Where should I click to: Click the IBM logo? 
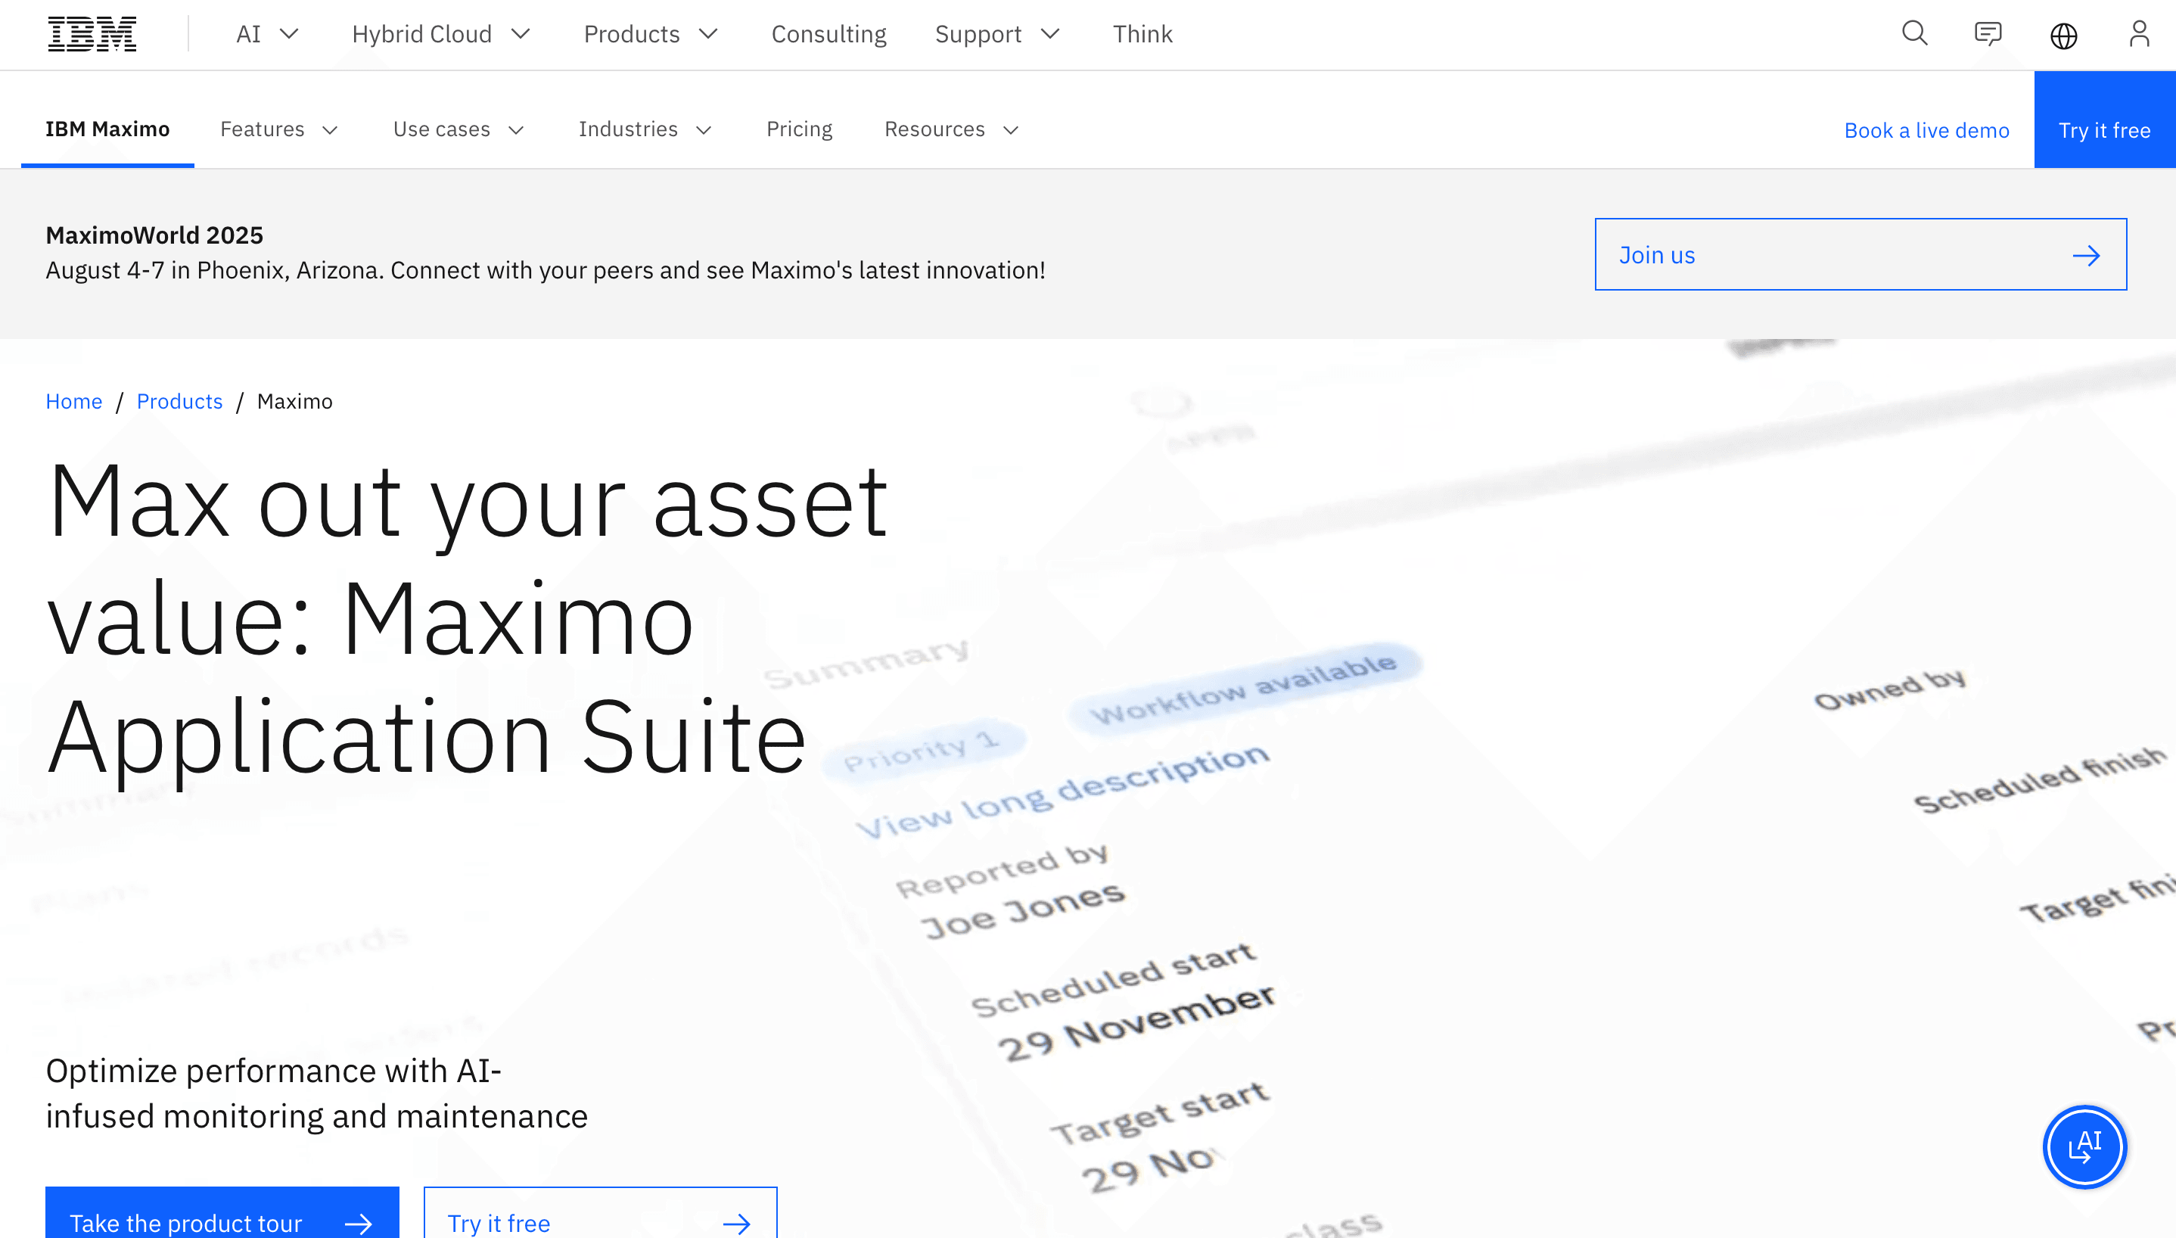92,34
